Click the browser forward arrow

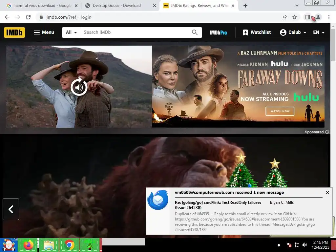point(18,17)
